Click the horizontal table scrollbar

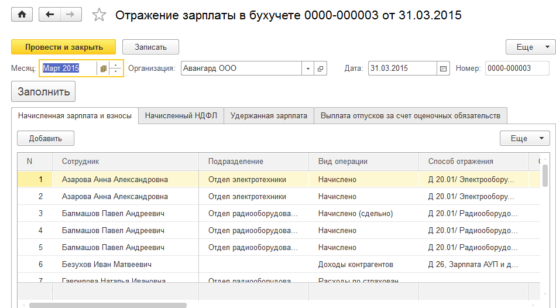[x=108, y=305]
